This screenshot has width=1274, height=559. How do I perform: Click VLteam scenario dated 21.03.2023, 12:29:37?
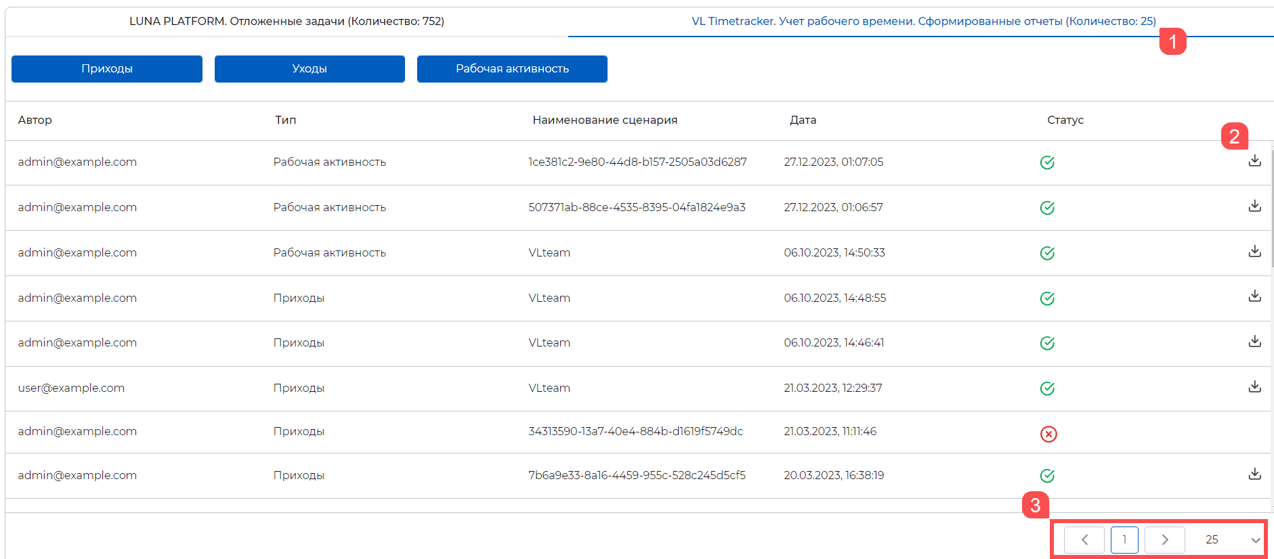549,388
